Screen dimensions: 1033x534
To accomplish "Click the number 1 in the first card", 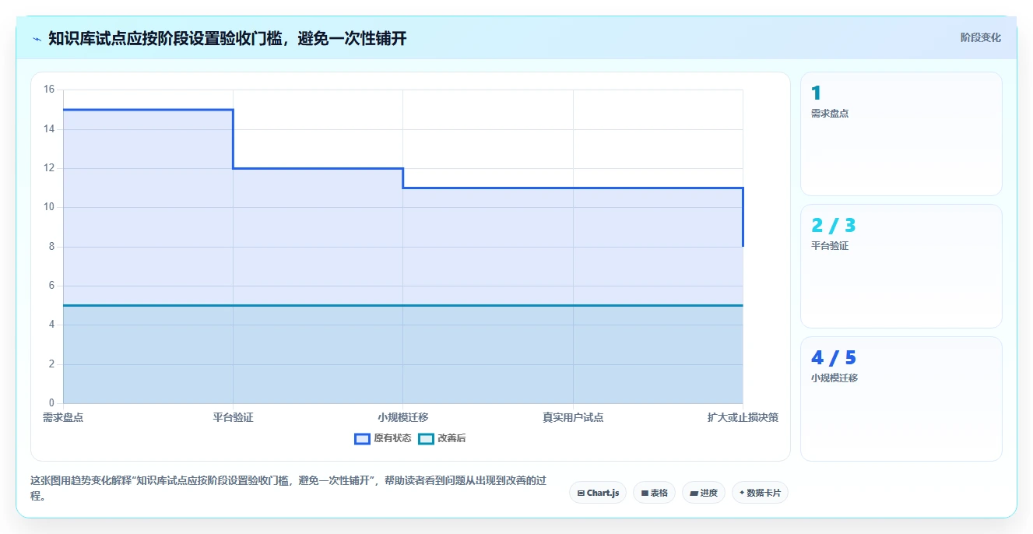I will [816, 93].
